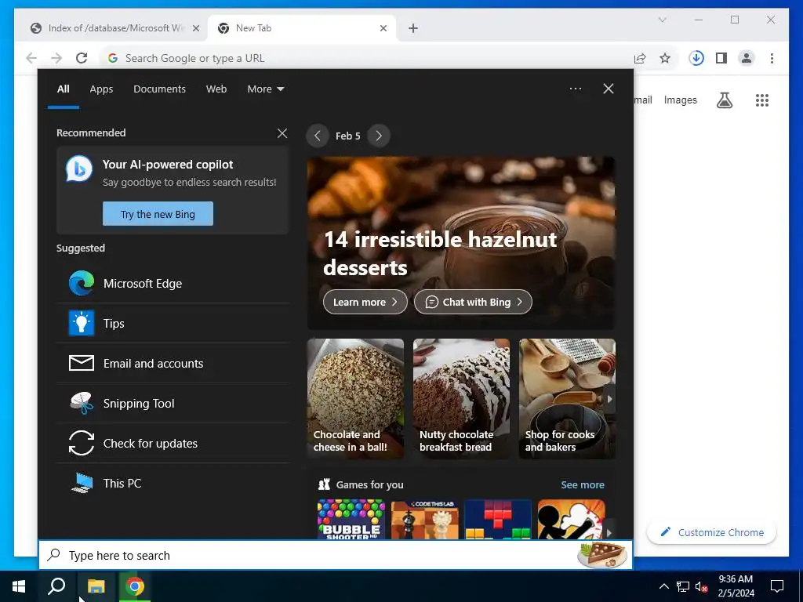Bookmark this tab with the star icon
The image size is (803, 602).
point(665,58)
